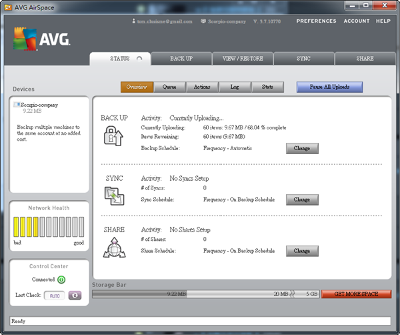Image resolution: width=400 pixels, height=335 pixels.
Task: Open the STATUS tab
Action: 120,59
